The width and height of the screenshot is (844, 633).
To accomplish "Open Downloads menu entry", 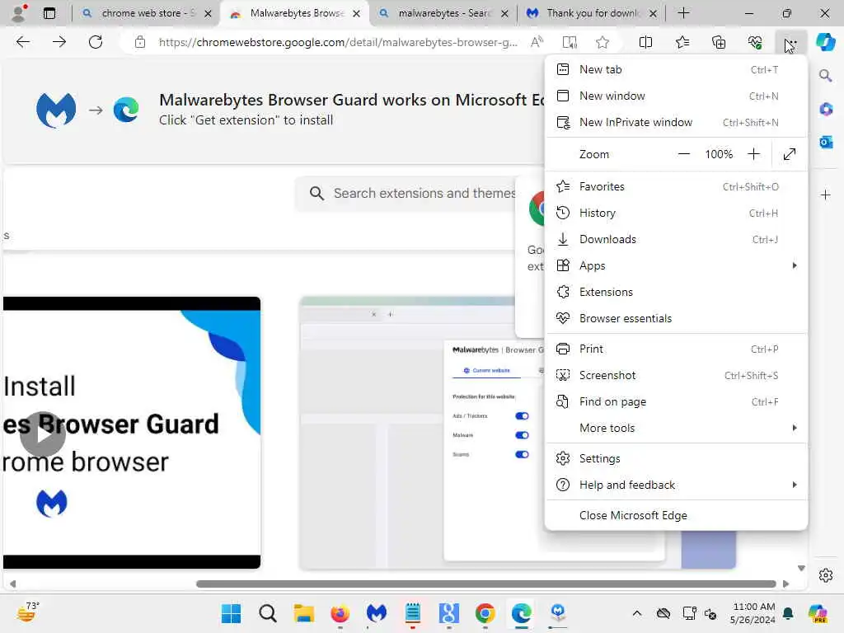I will pos(676,239).
